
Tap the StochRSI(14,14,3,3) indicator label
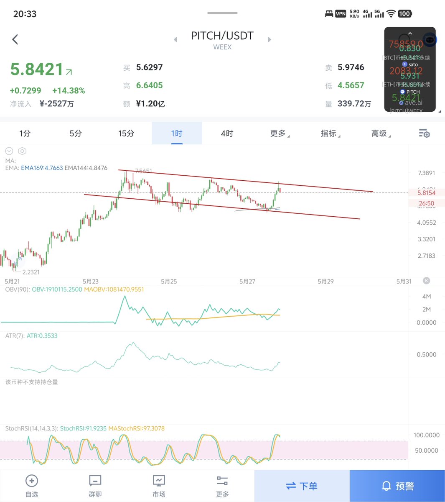coord(32,428)
